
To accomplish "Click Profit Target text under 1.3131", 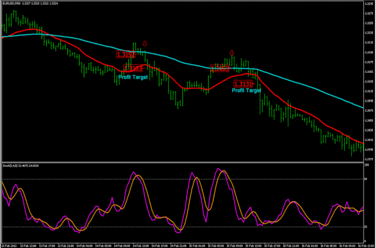I will click(x=246, y=91).
